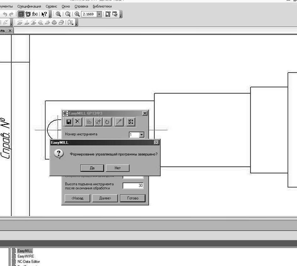The height and width of the screenshot is (266, 297).
Task: Expand the second toolbar overflow chevron at right
Action: (x=76, y=23)
